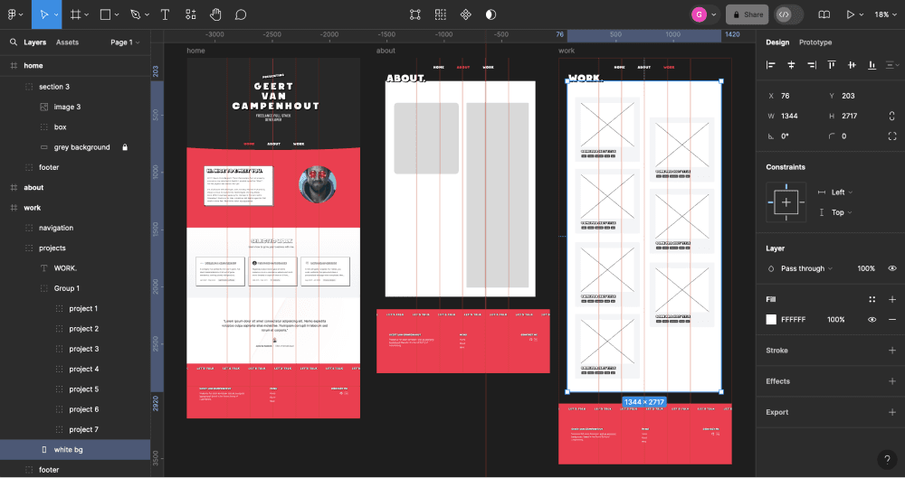
Task: Select the Text tool
Action: pos(165,14)
